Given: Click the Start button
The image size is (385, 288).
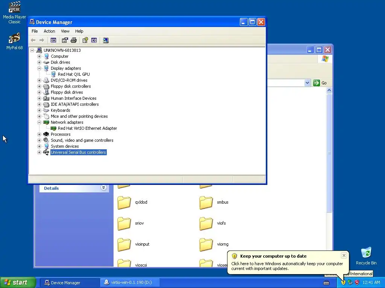Looking at the screenshot, I should coord(18,283).
